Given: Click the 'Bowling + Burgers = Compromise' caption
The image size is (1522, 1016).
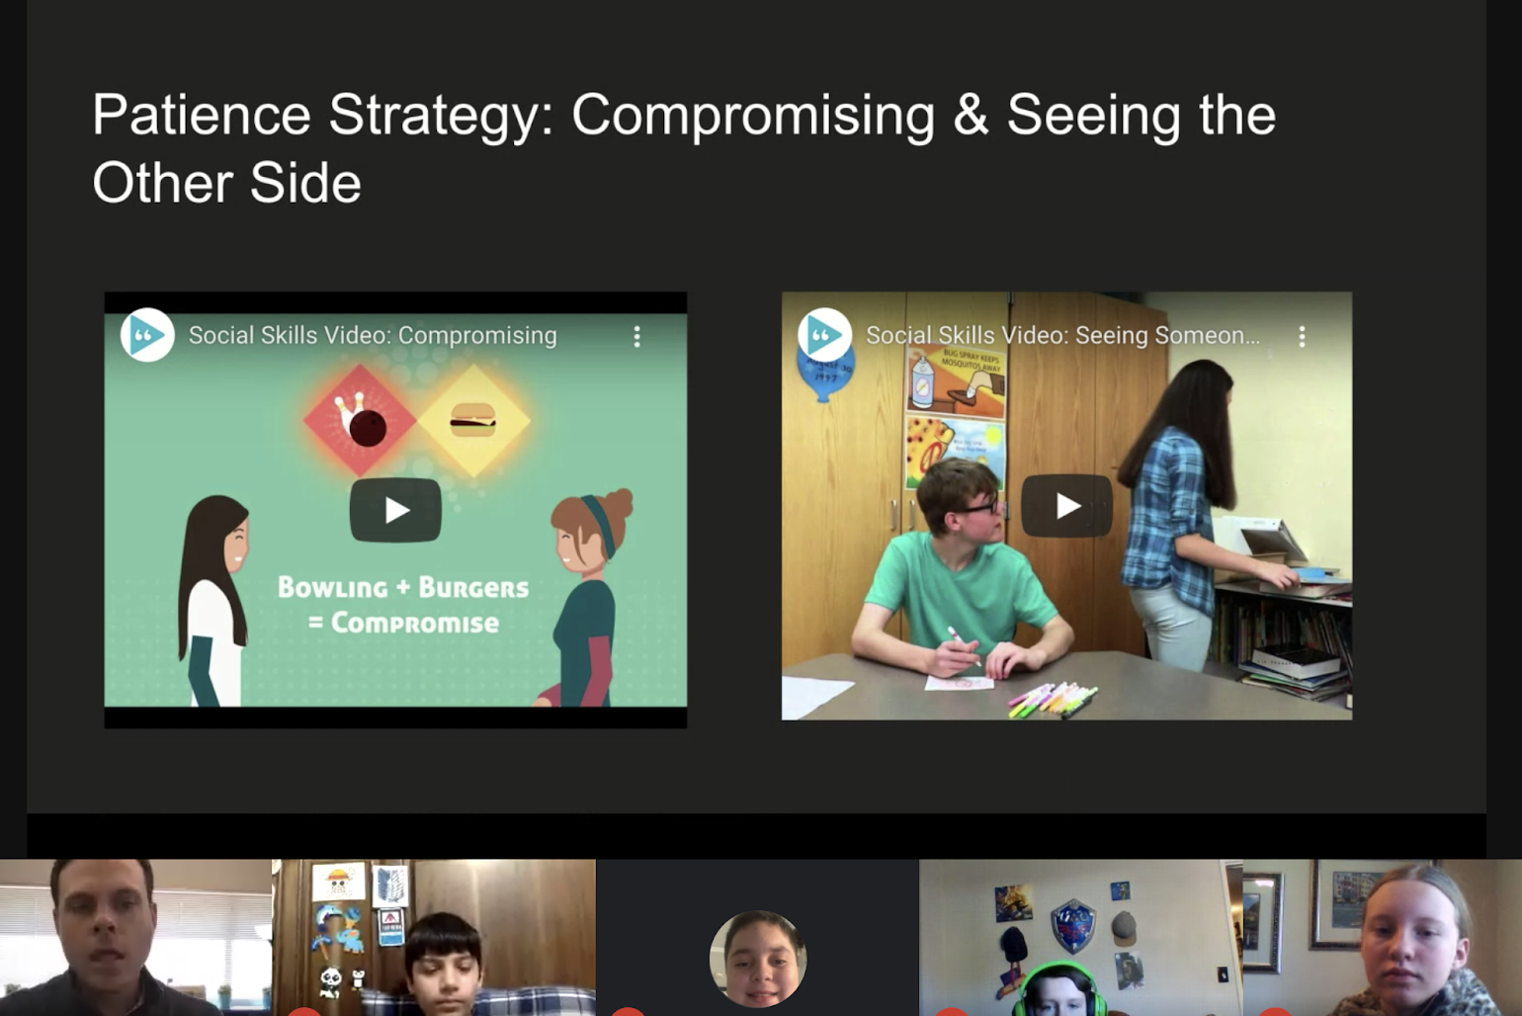Looking at the screenshot, I should click(402, 605).
